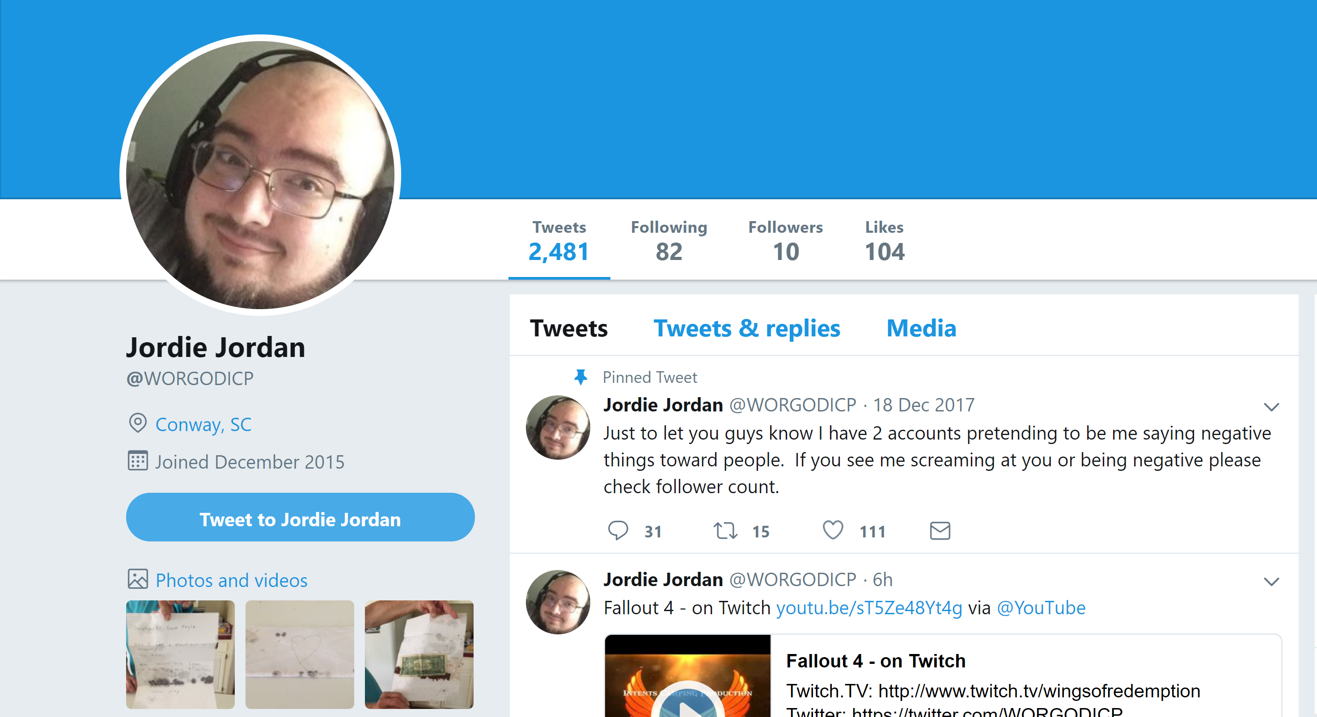Reply to the pinned tweet

(x=618, y=531)
